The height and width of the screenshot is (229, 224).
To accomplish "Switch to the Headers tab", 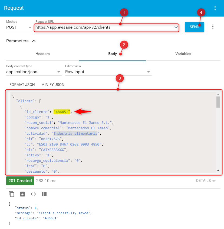I will click(42, 54).
